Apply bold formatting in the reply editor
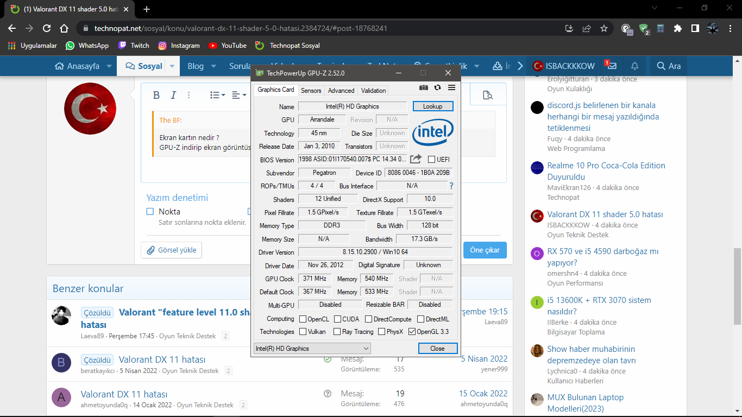 pos(156,95)
